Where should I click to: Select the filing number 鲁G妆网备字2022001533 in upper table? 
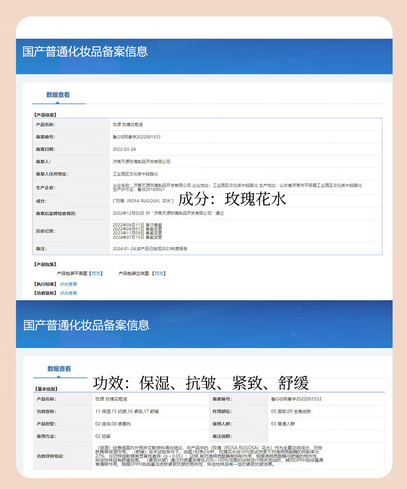tap(137, 137)
